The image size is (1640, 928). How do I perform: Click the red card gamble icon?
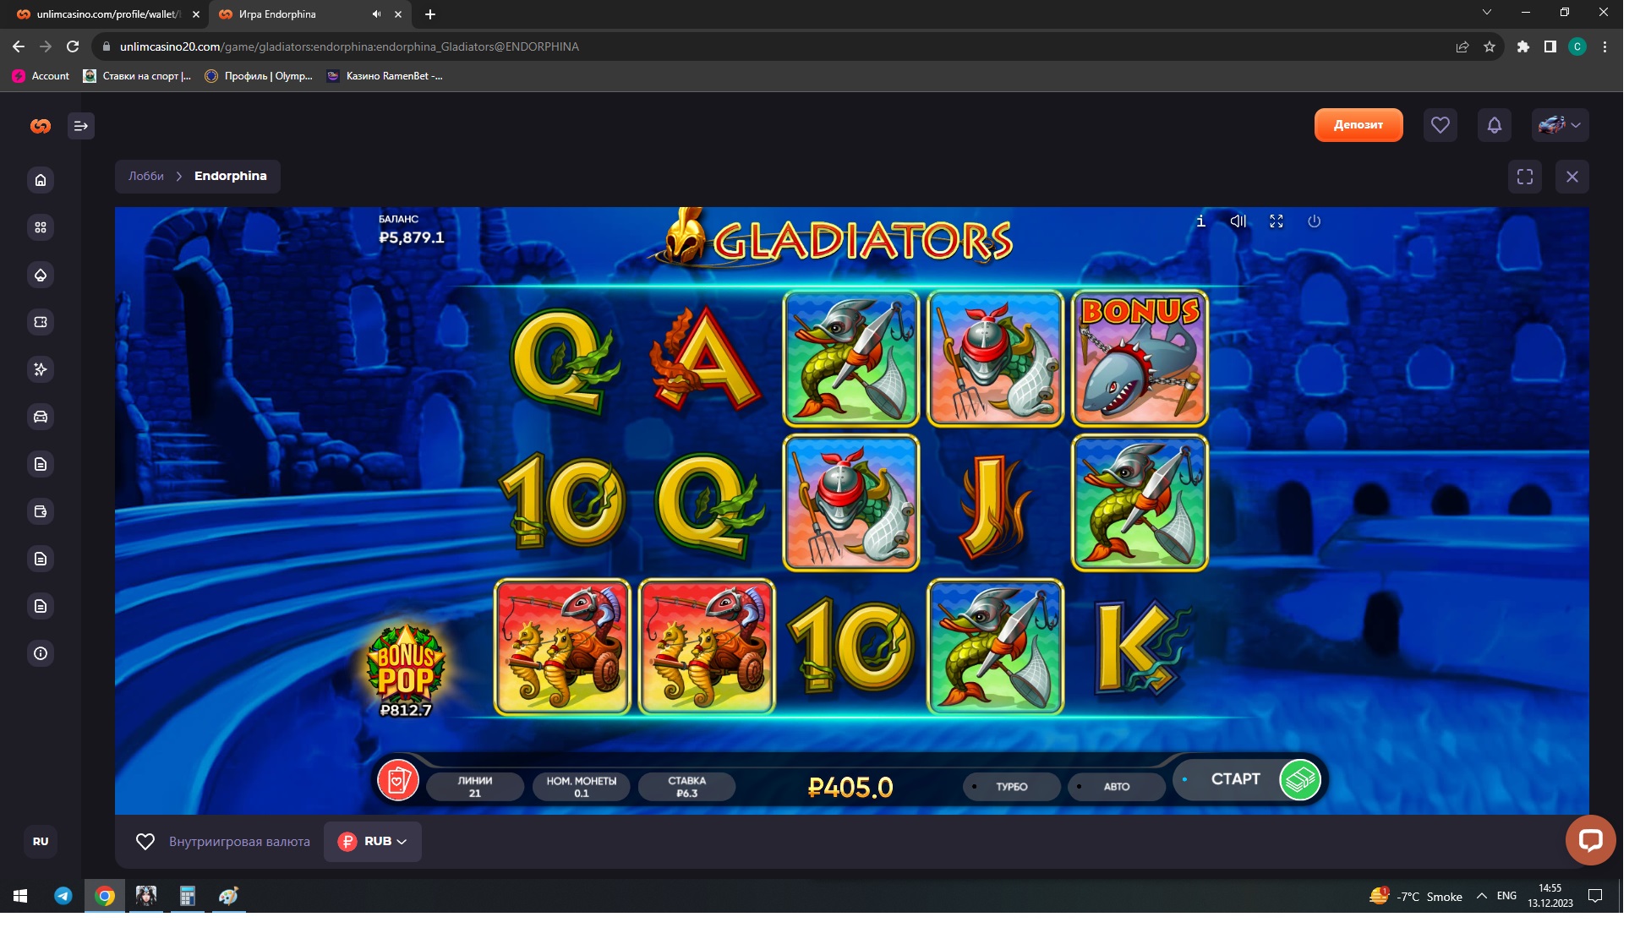coord(398,780)
